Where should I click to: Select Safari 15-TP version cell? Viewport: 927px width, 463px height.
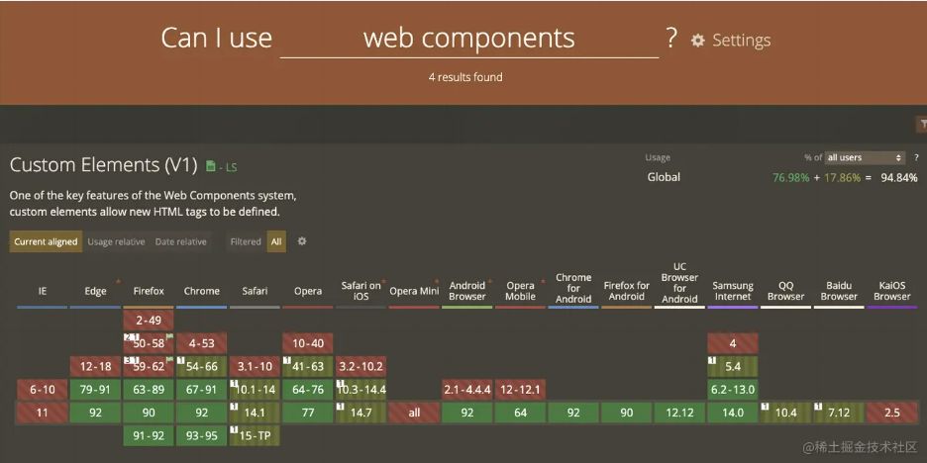(255, 436)
